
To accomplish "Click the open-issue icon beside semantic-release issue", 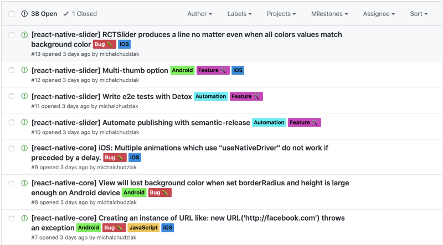I will click(x=24, y=122).
